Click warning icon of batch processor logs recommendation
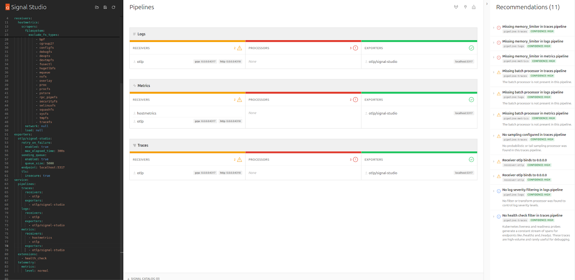575x280 pixels. [x=499, y=94]
